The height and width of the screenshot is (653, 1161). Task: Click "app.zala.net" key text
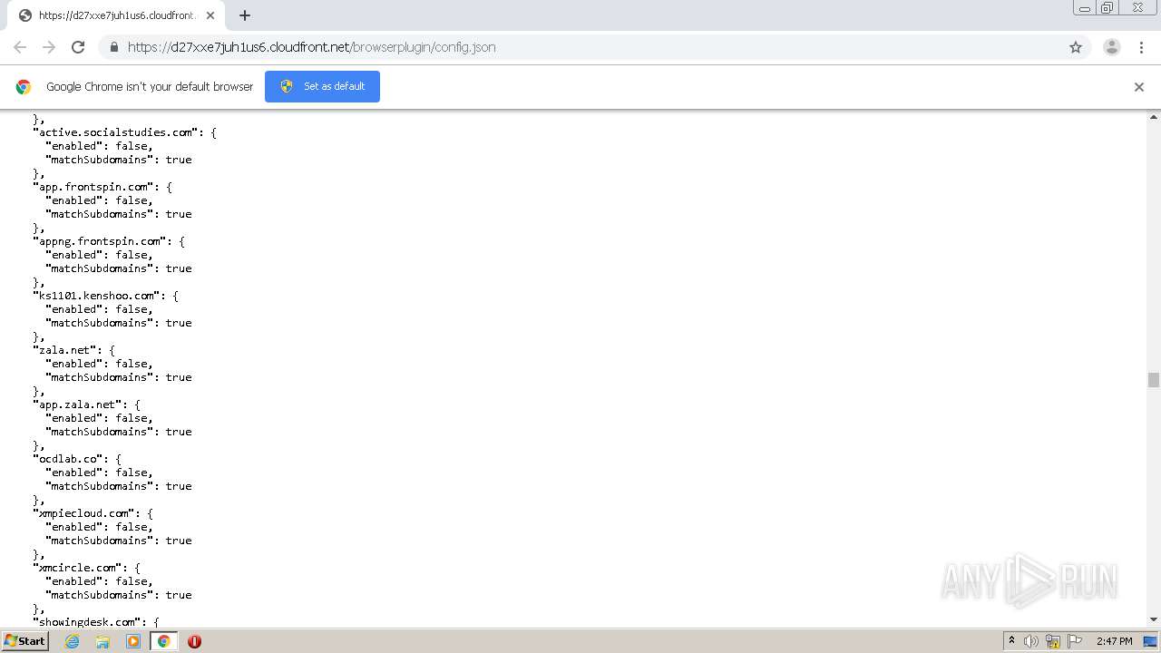point(78,404)
